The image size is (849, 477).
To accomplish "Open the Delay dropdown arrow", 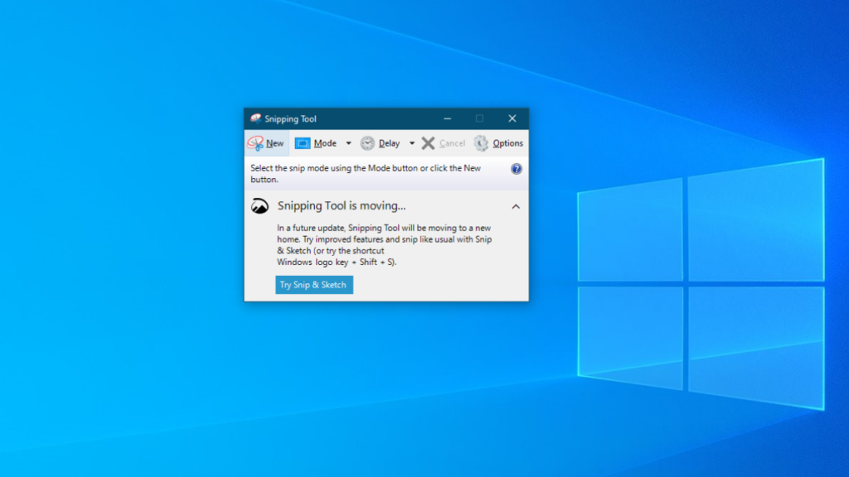I will pyautogui.click(x=412, y=143).
